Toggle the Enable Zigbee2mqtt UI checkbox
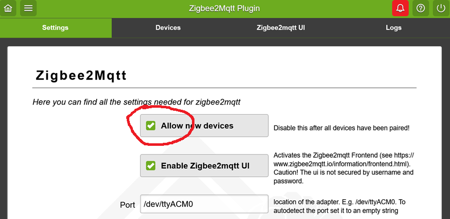 pos(151,166)
